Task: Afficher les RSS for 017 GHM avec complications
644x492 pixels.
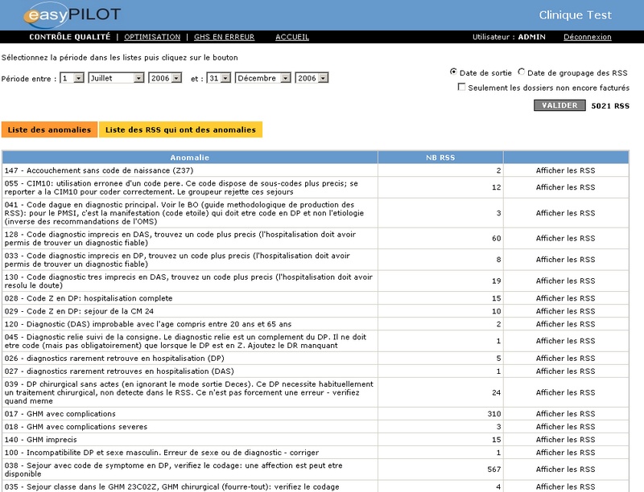Action: [566, 414]
